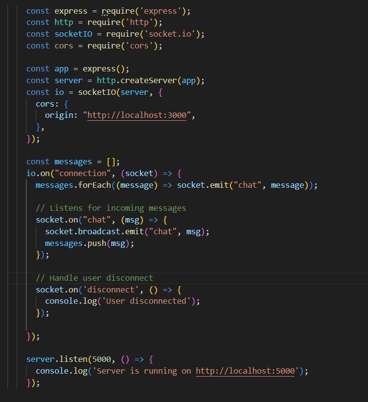The height and width of the screenshot is (402, 368).
Task: Click the 'socket.io' string in the require call
Action: 170,34
